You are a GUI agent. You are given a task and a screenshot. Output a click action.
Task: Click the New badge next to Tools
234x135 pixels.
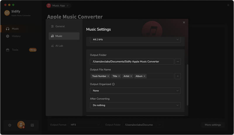33,50
